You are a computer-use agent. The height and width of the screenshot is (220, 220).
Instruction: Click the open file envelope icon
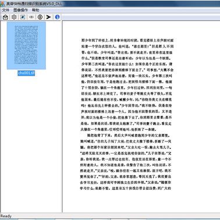[5, 17]
